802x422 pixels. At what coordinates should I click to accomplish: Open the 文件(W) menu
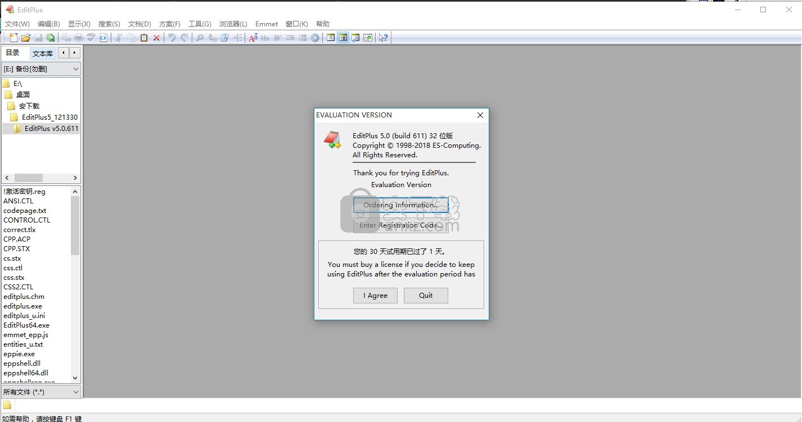click(17, 24)
